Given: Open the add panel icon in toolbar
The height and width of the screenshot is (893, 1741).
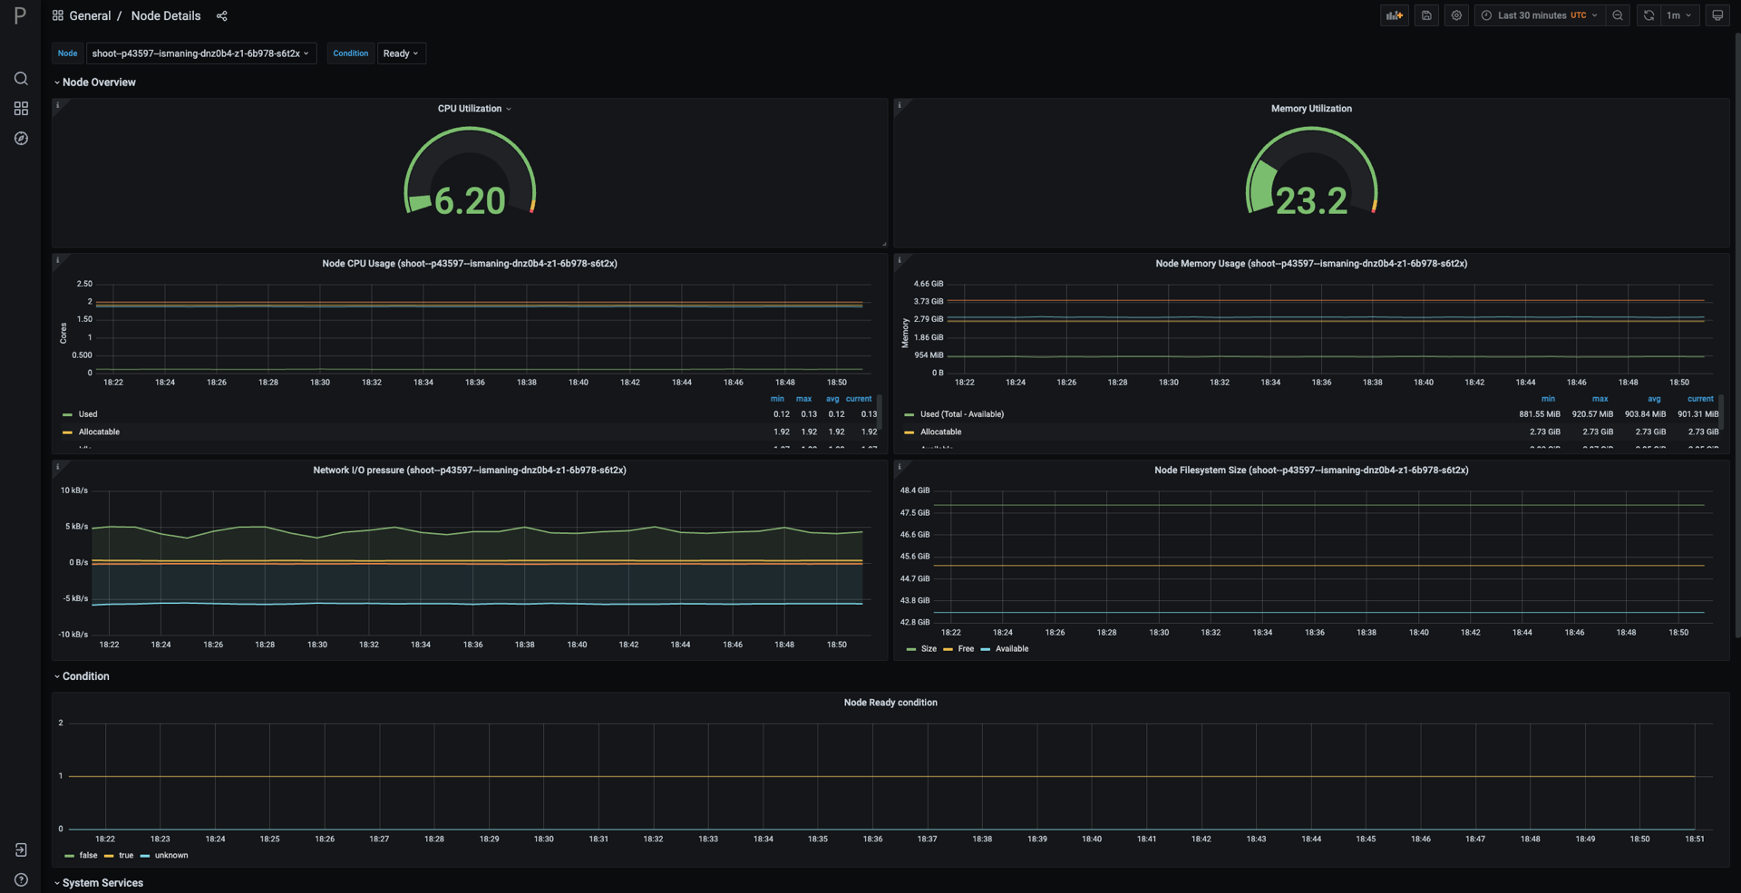Looking at the screenshot, I should (1394, 15).
